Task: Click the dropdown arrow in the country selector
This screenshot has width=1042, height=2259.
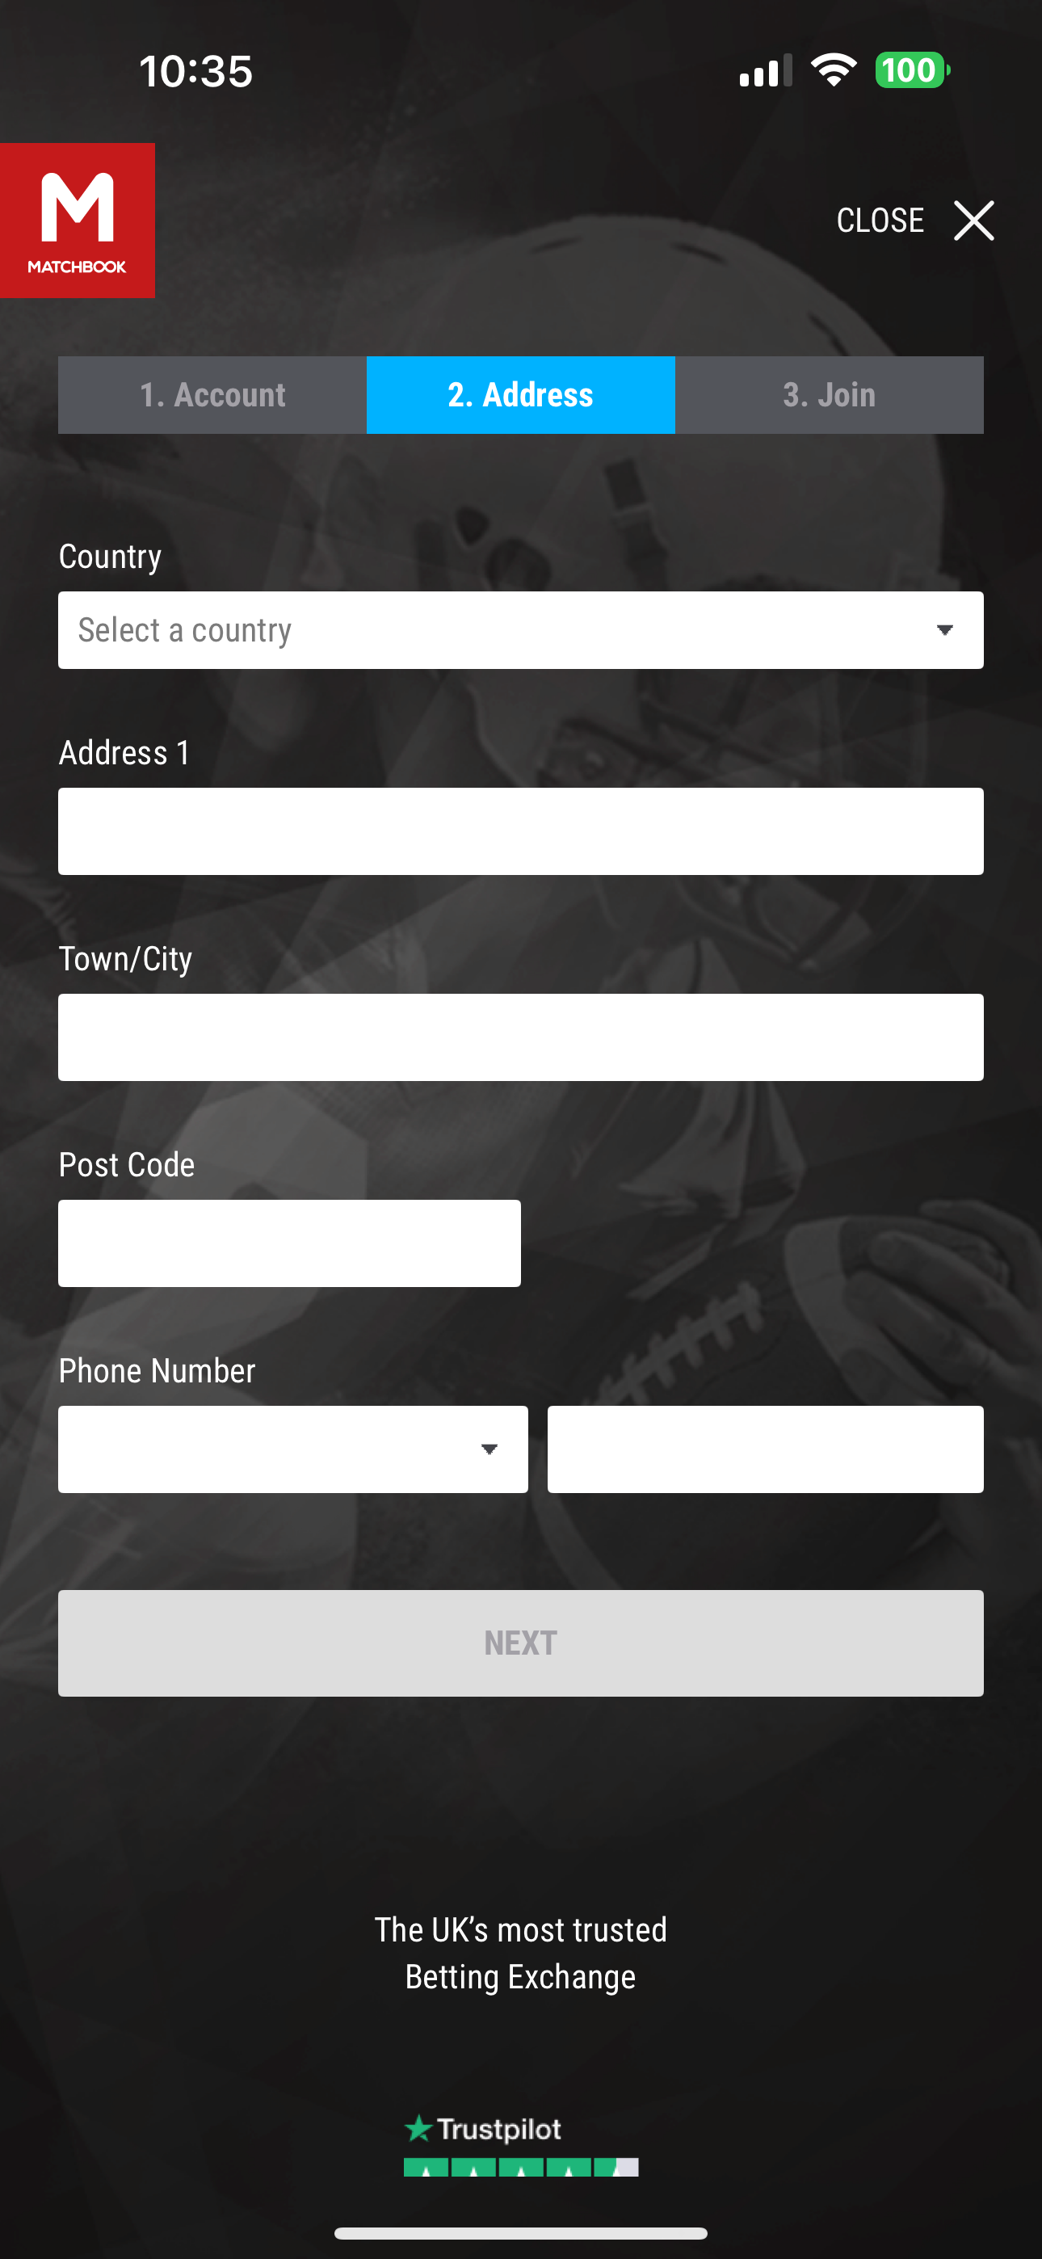Action: click(x=946, y=629)
